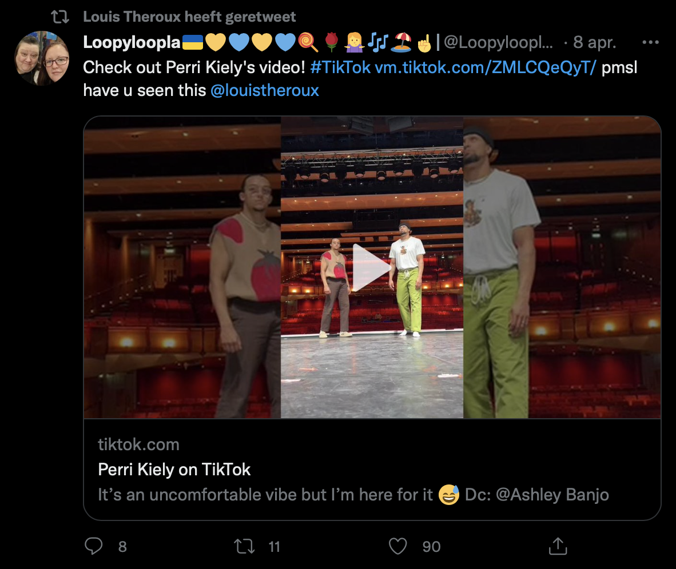The width and height of the screenshot is (676, 569).
Task: Click the share upload icon
Action: 557,546
